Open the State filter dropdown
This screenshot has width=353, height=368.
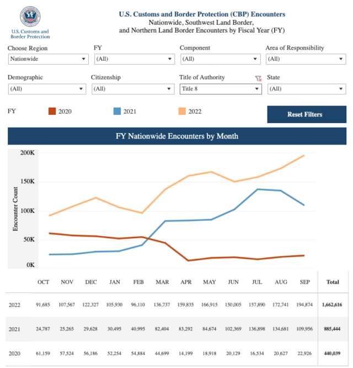pos(307,89)
